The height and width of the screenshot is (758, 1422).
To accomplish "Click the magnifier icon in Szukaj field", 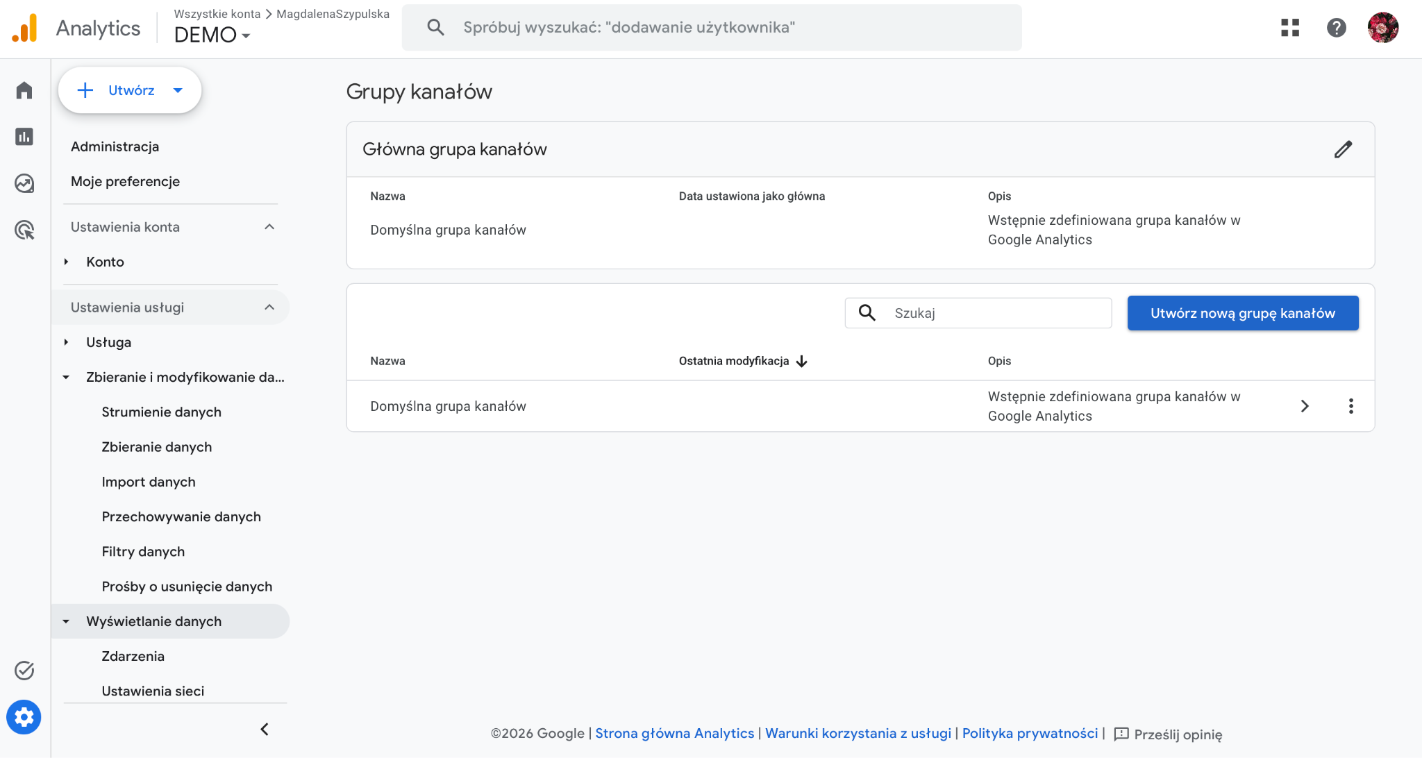I will click(867, 313).
